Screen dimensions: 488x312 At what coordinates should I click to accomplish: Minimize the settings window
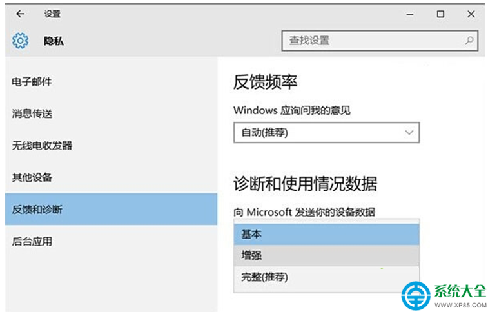point(410,14)
